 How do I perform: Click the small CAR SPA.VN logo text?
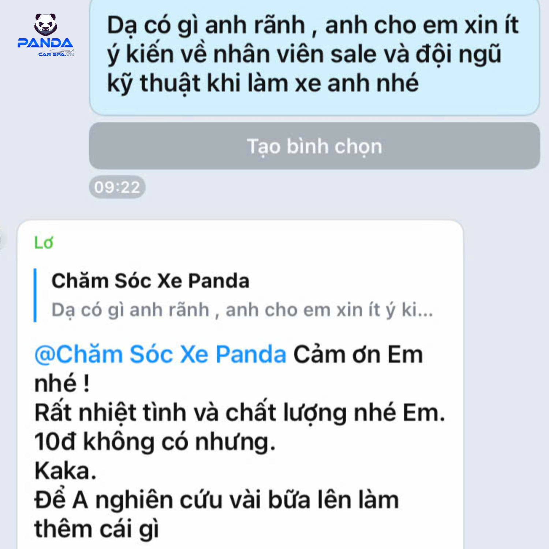[x=56, y=54]
